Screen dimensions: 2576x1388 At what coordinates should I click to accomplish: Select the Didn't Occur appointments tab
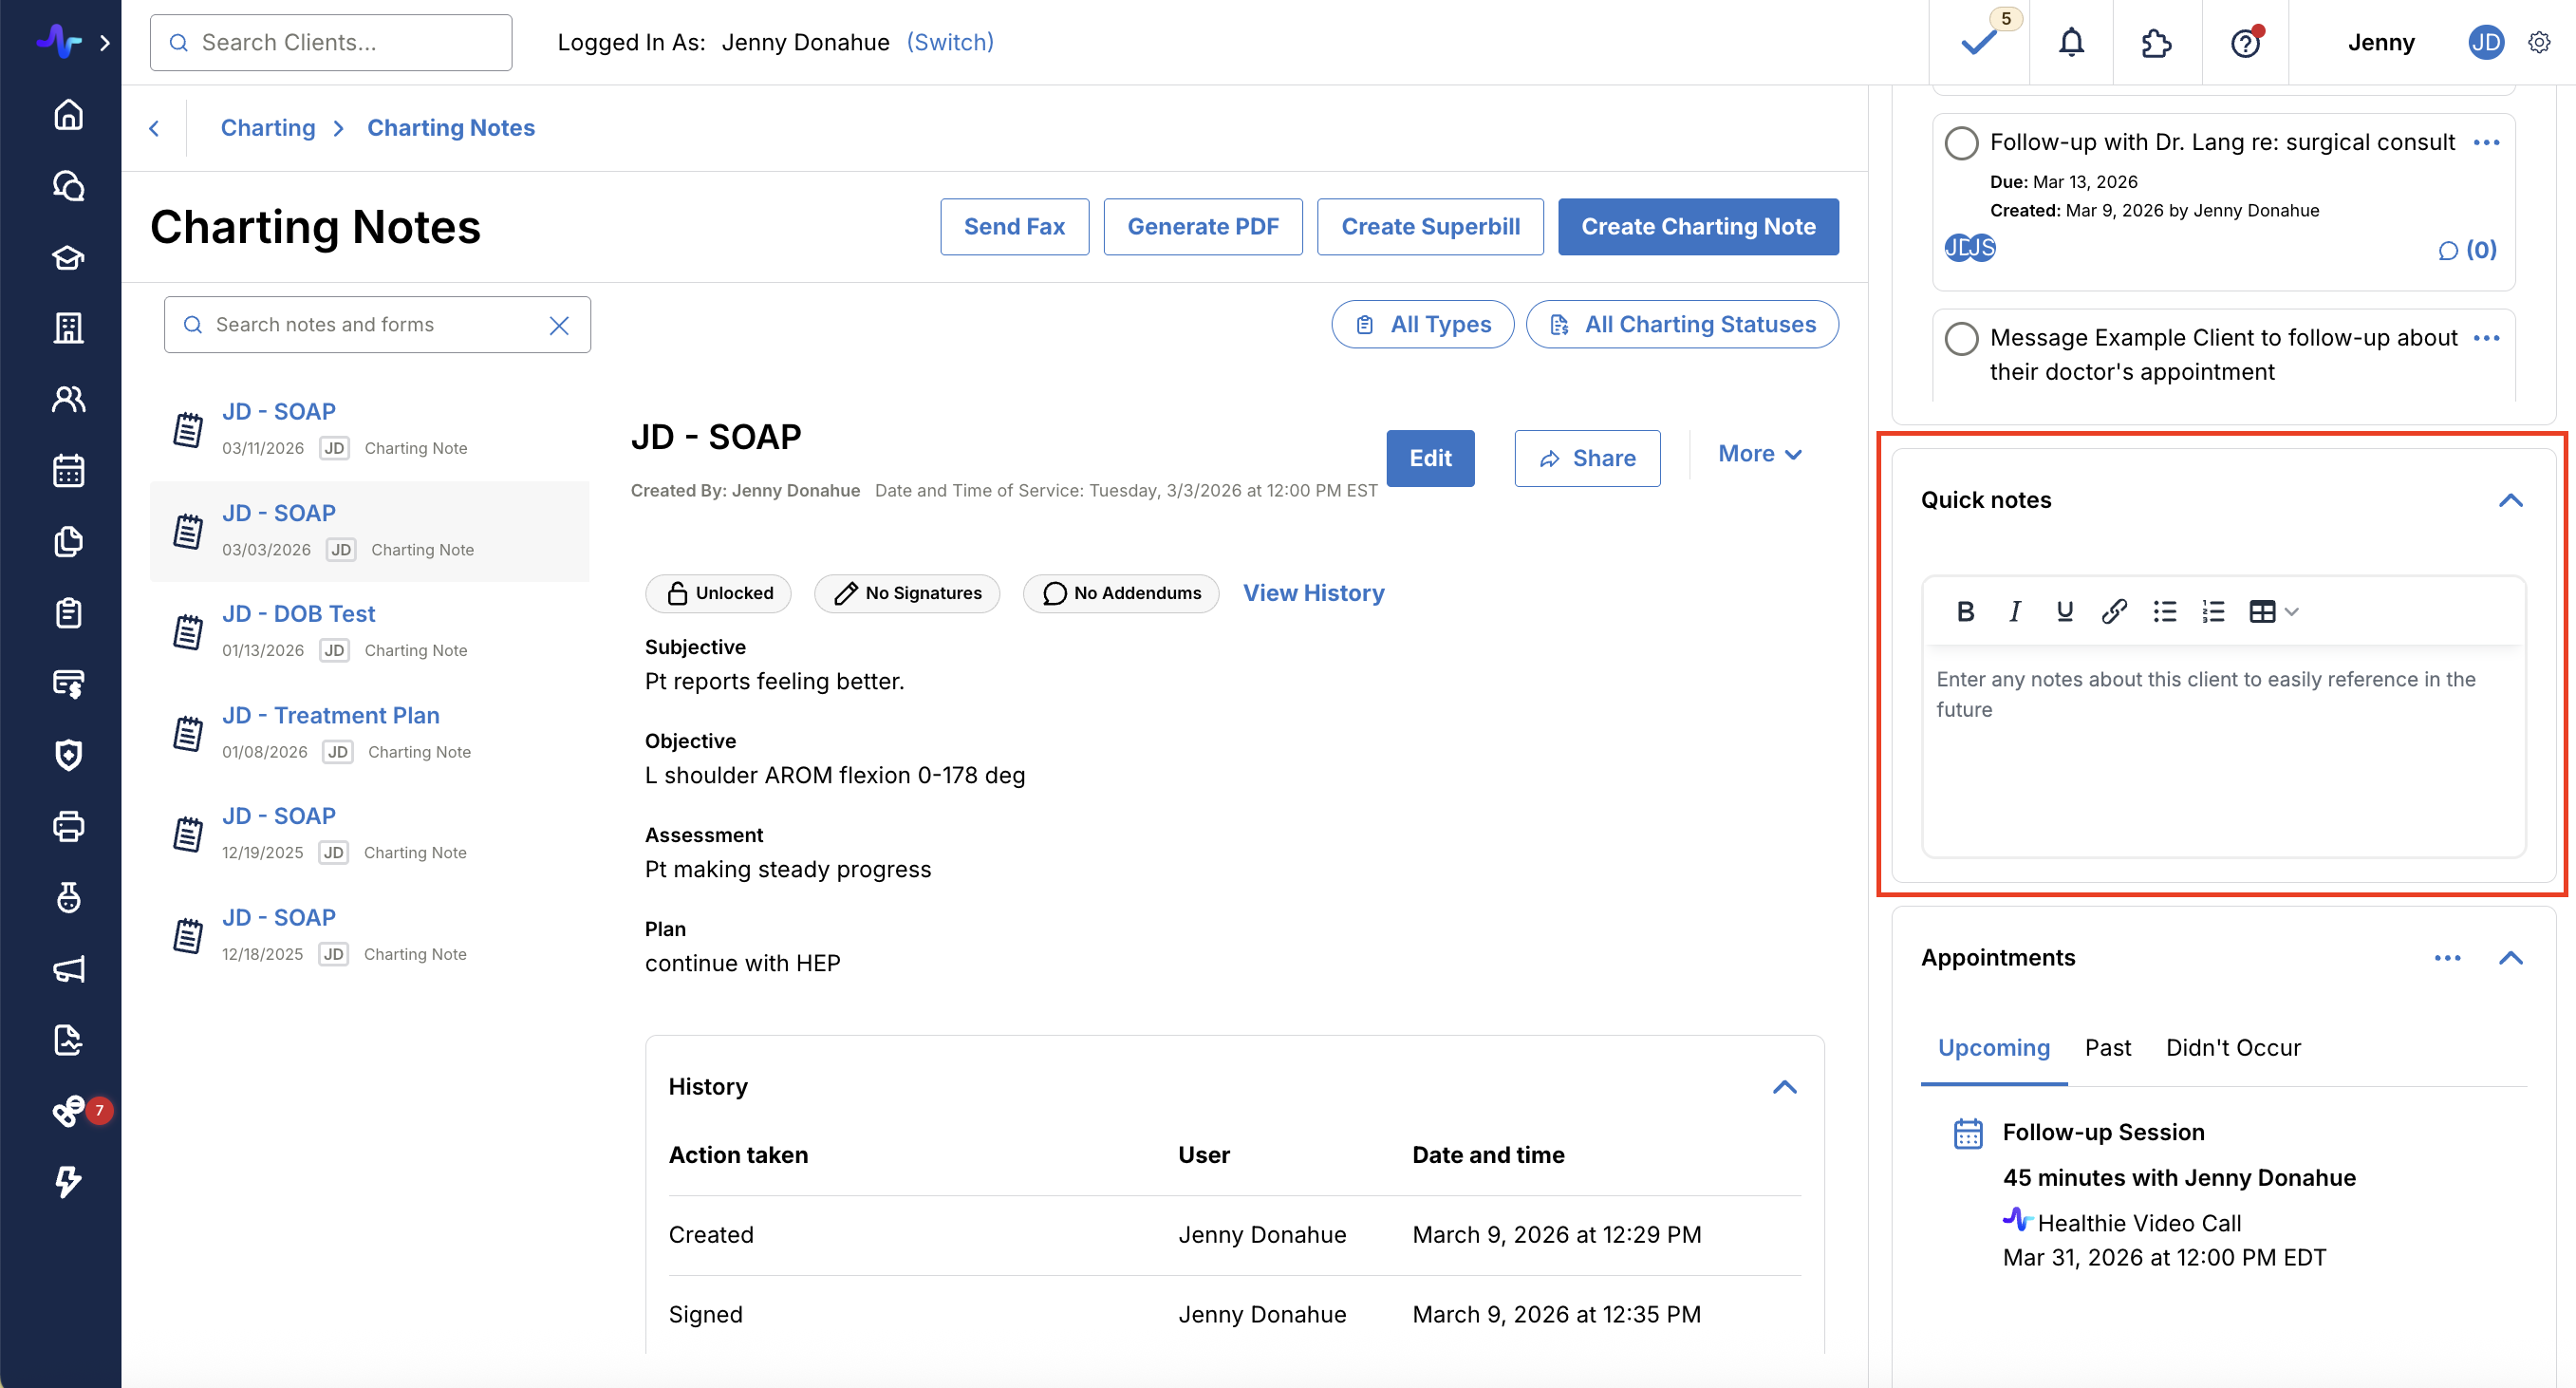click(2232, 1047)
